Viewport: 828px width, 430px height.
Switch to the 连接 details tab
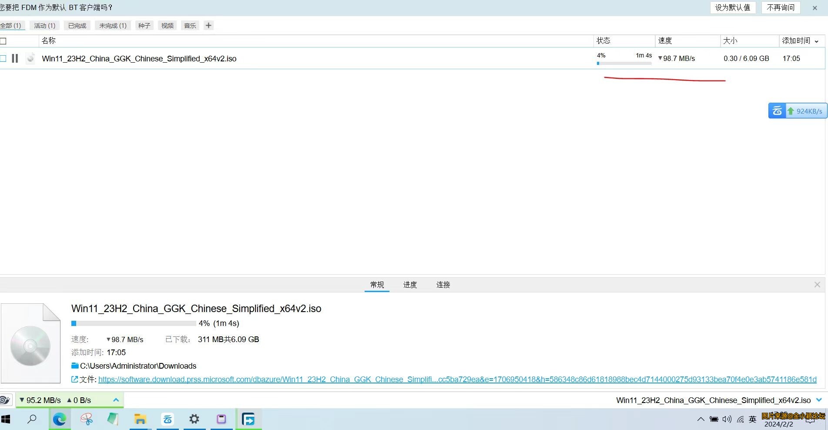pos(443,285)
